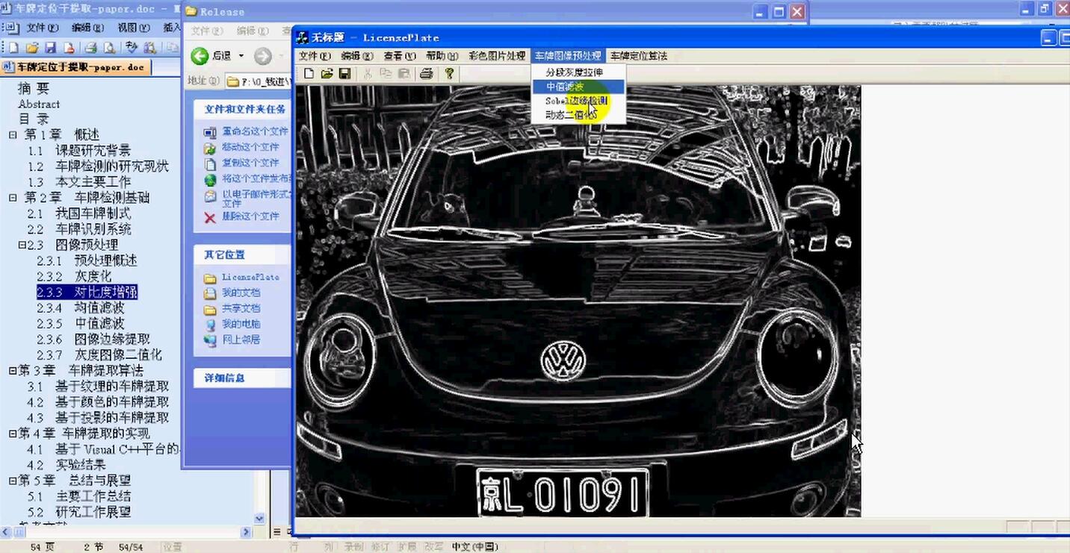The image size is (1070, 553).
Task: Open 查看 menu in LicenzePlate
Action: point(400,56)
